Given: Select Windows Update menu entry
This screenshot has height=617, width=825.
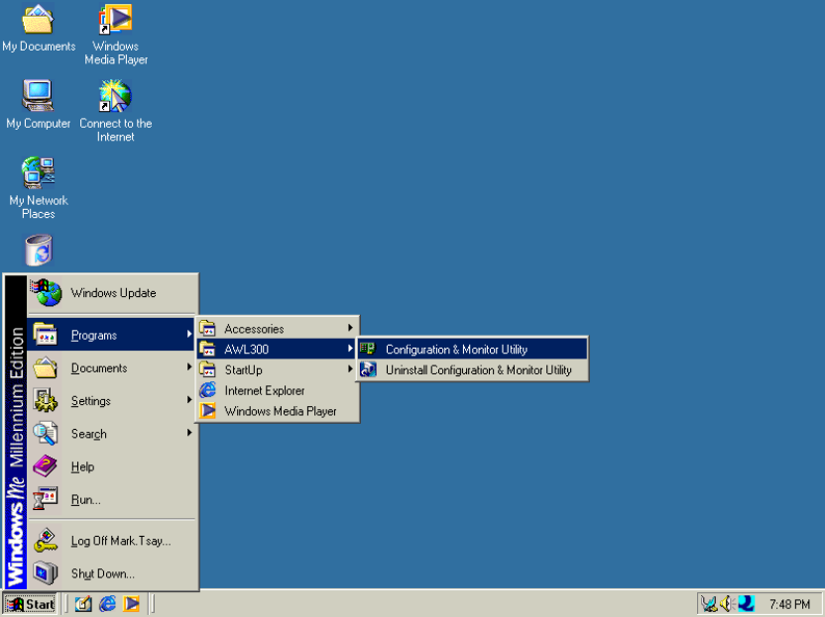Looking at the screenshot, I should click(112, 293).
